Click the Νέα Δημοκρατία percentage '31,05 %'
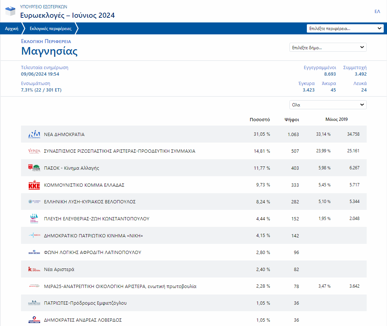 click(x=262, y=134)
